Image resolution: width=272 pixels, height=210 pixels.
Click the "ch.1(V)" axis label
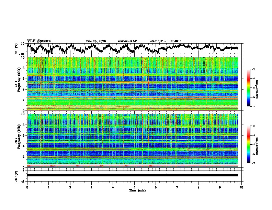coord(16,49)
